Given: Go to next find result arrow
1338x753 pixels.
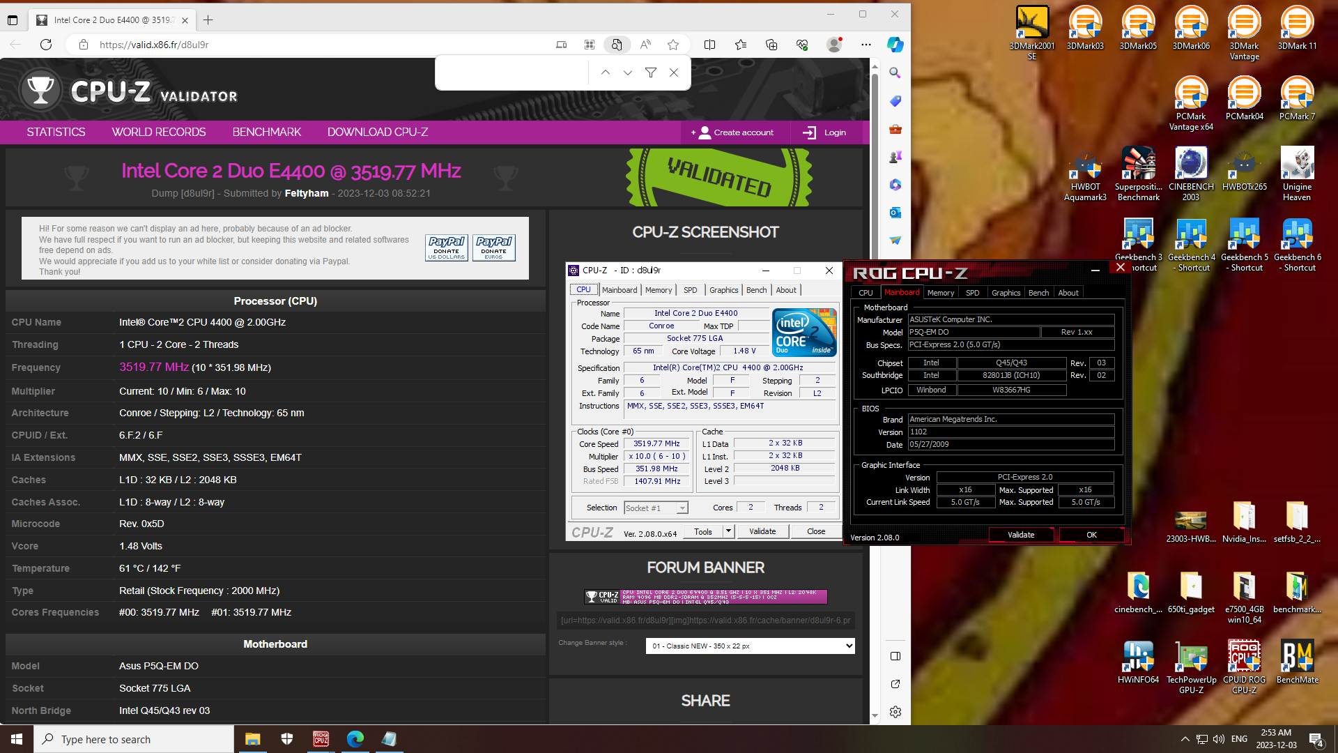Looking at the screenshot, I should [x=627, y=73].
